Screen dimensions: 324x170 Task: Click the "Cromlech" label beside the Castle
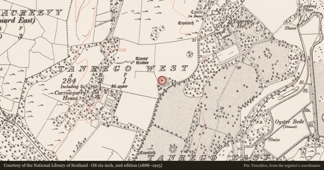[186, 23]
